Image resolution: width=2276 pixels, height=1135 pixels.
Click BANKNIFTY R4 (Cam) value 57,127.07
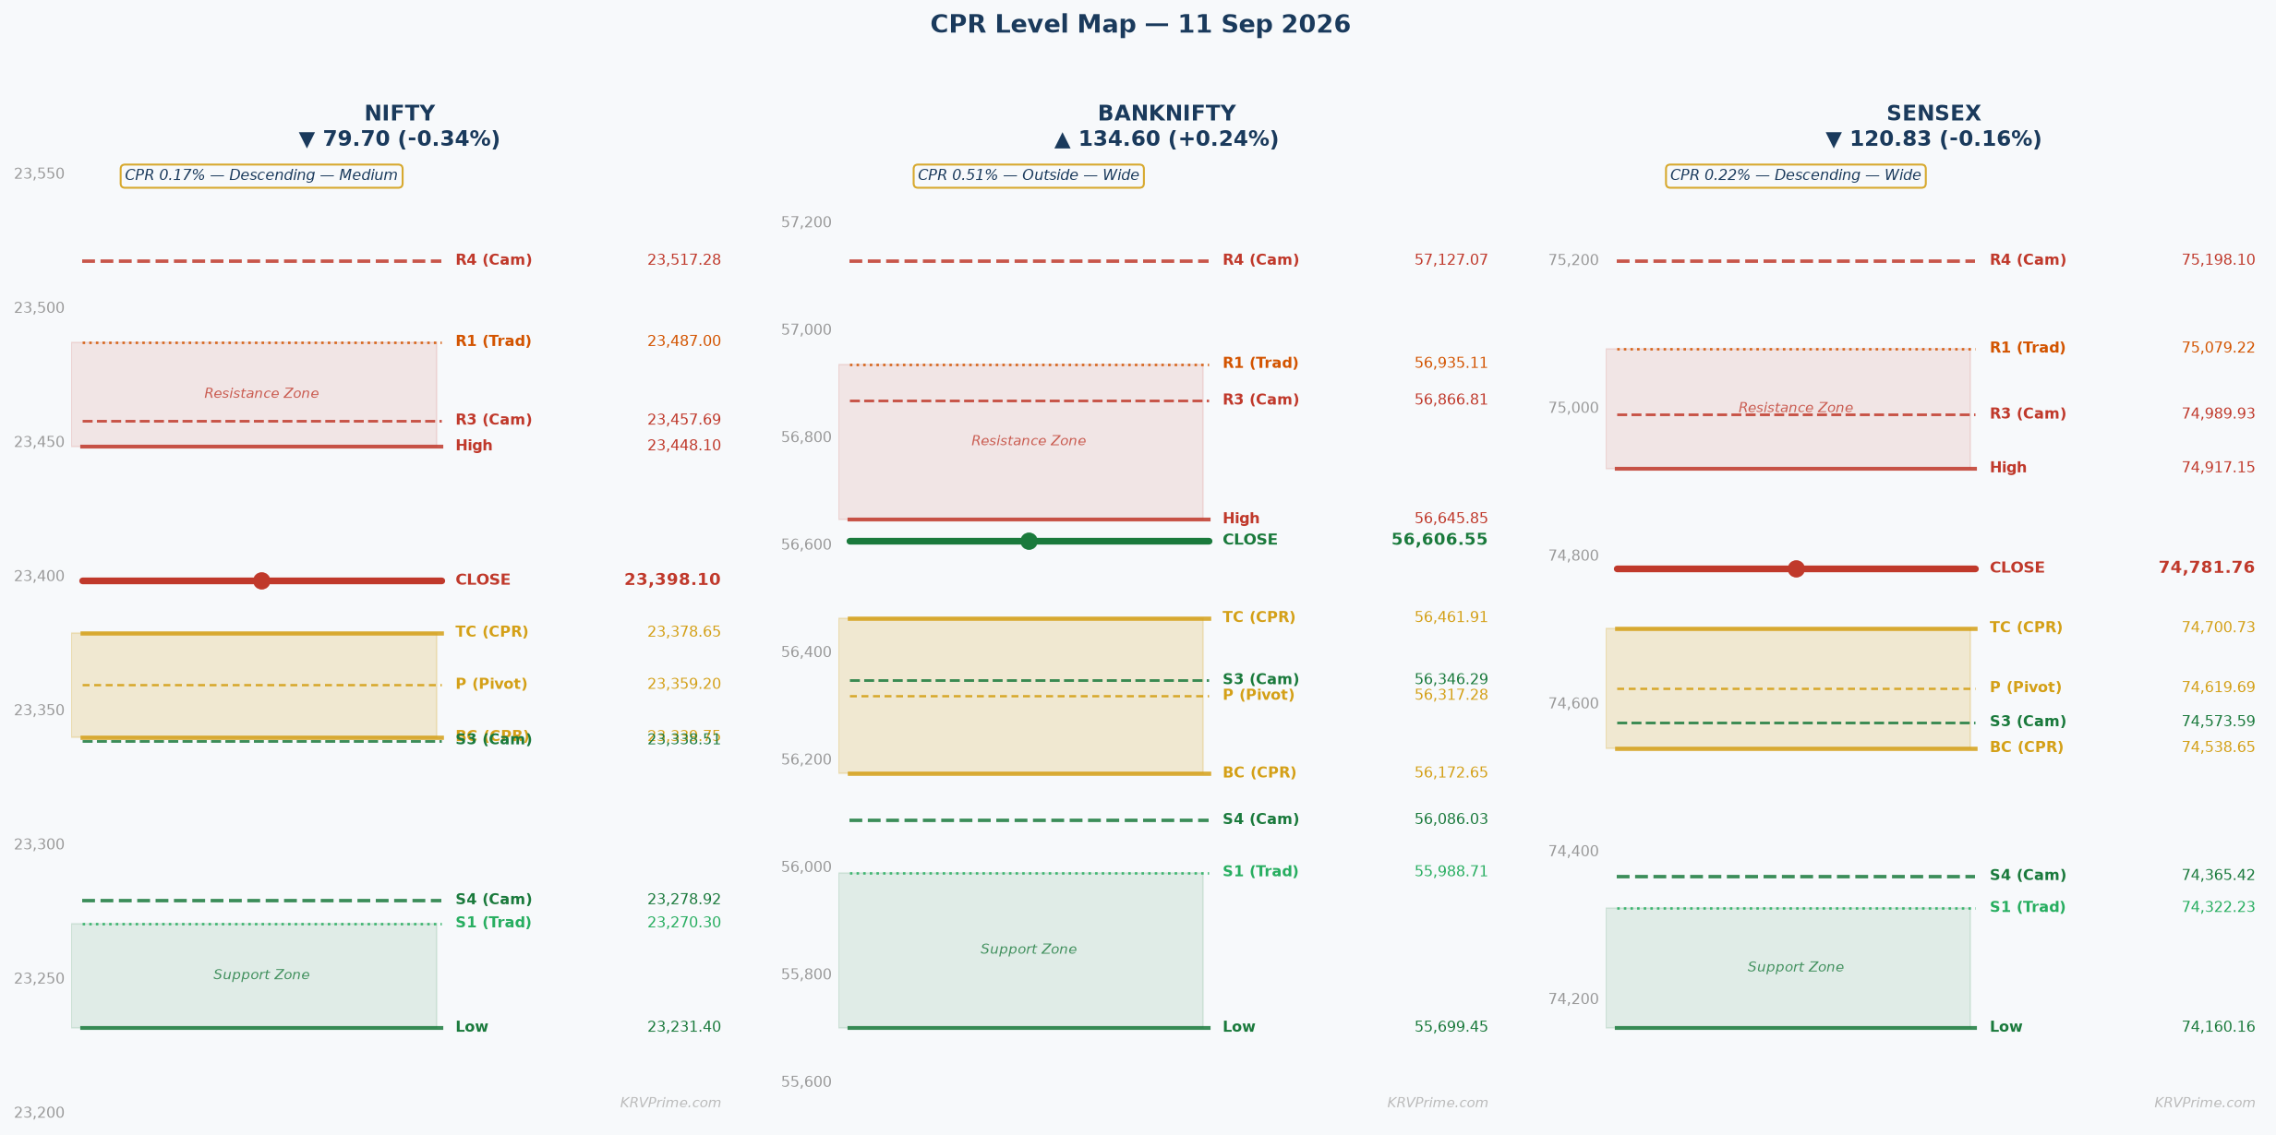[x=1451, y=260]
